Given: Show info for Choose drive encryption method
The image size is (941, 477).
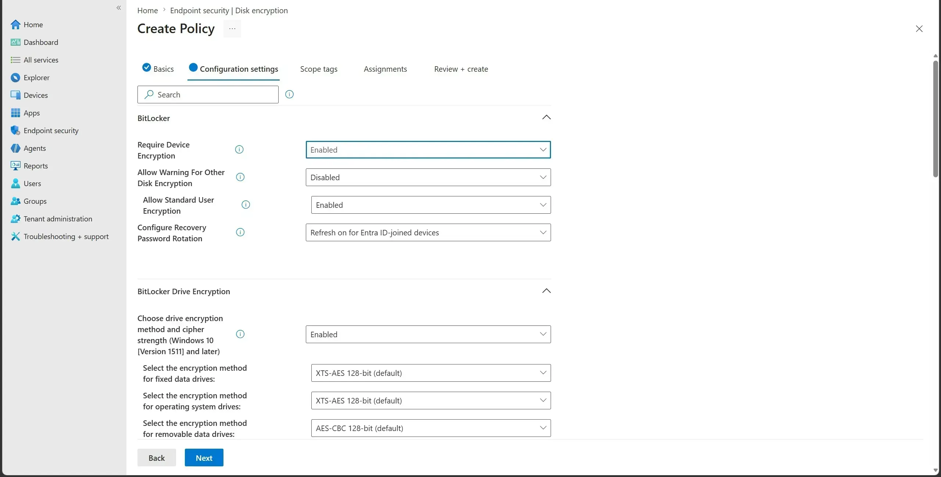Looking at the screenshot, I should tap(240, 334).
